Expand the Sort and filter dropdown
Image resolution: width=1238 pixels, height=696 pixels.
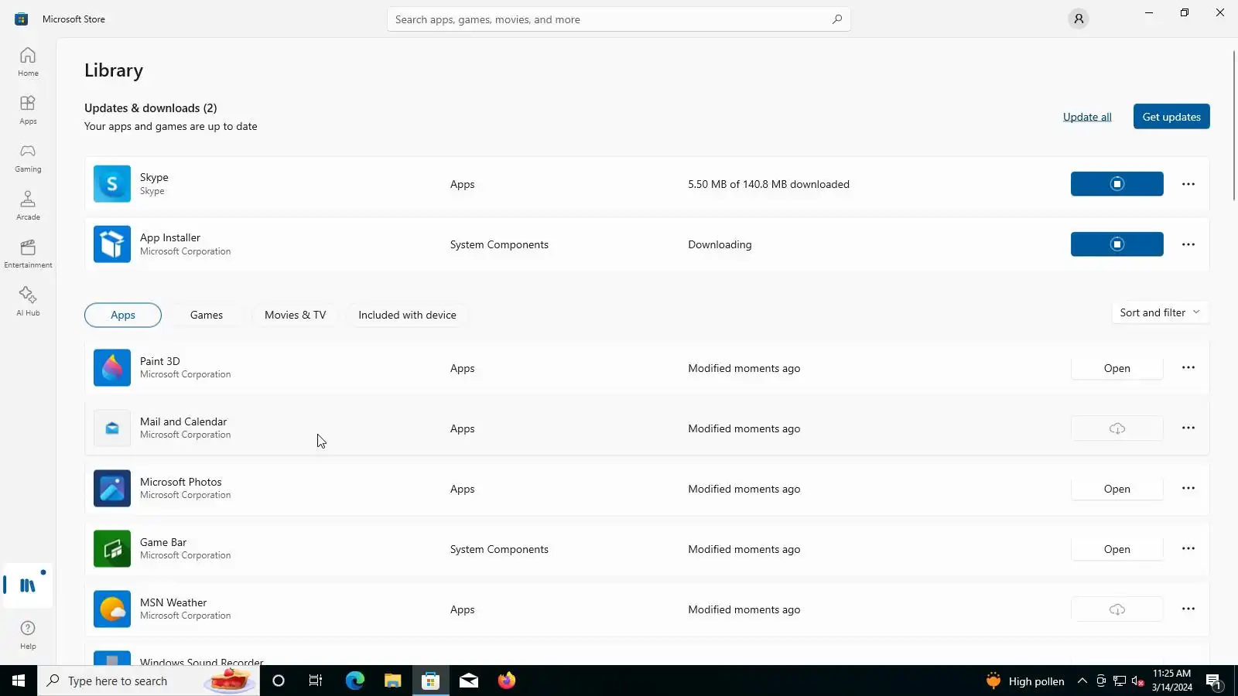(x=1160, y=312)
